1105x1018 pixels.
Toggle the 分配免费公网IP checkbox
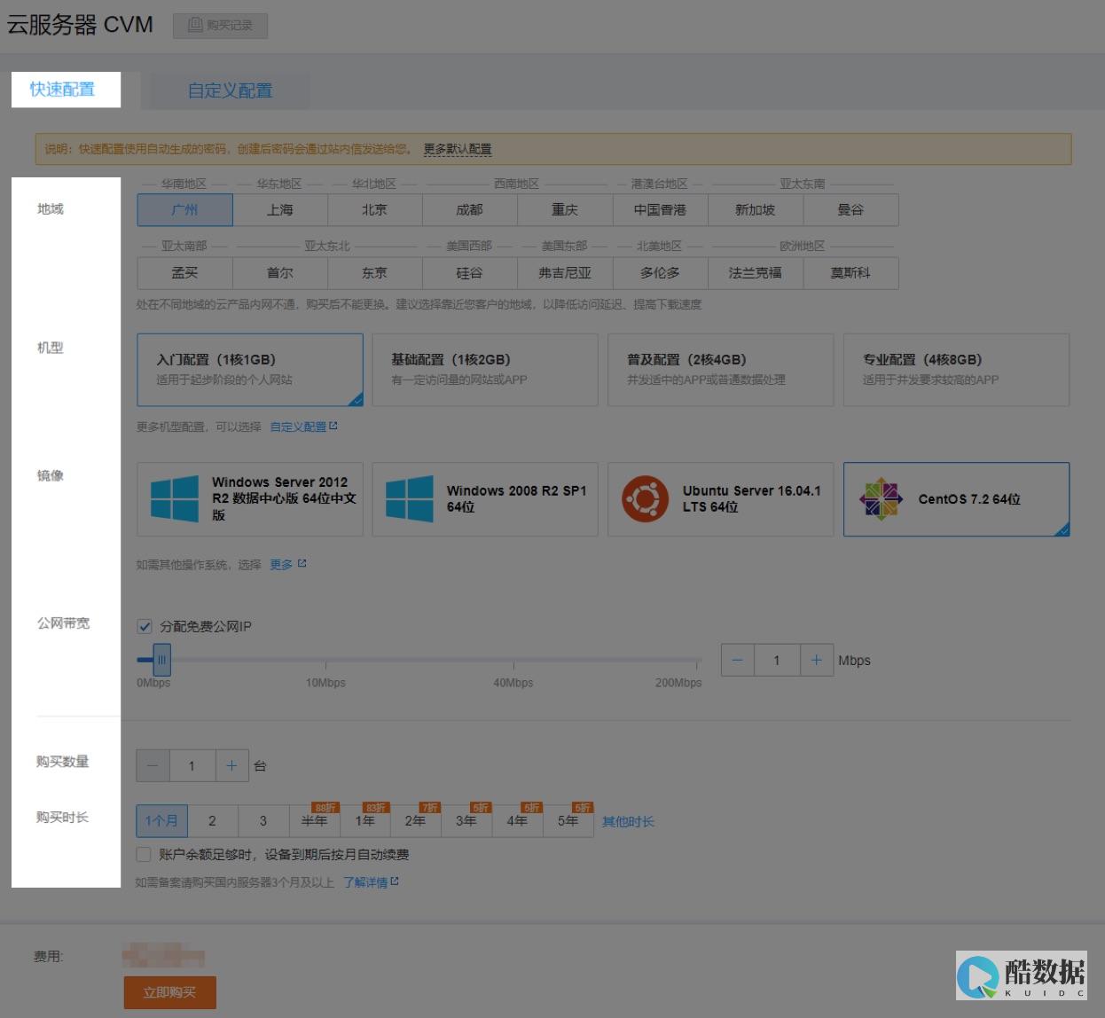pyautogui.click(x=145, y=626)
